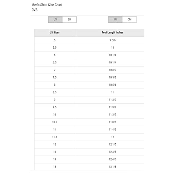
Task: Click foot length 11 2/9 cell
Action: [112, 100]
